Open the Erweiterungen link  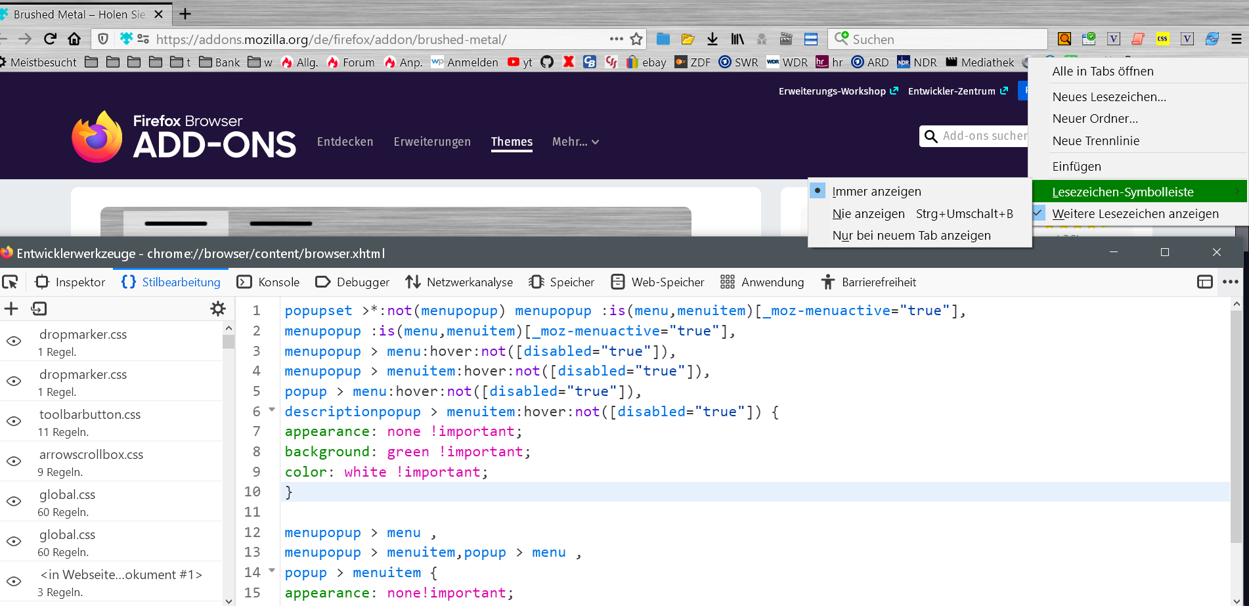point(432,142)
